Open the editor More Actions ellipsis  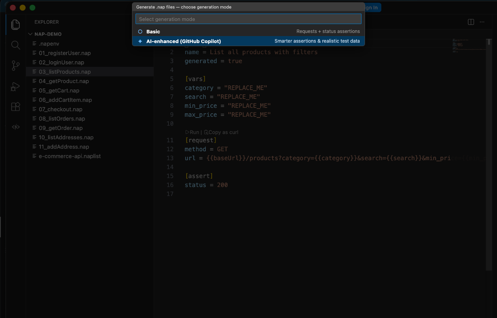click(x=482, y=22)
